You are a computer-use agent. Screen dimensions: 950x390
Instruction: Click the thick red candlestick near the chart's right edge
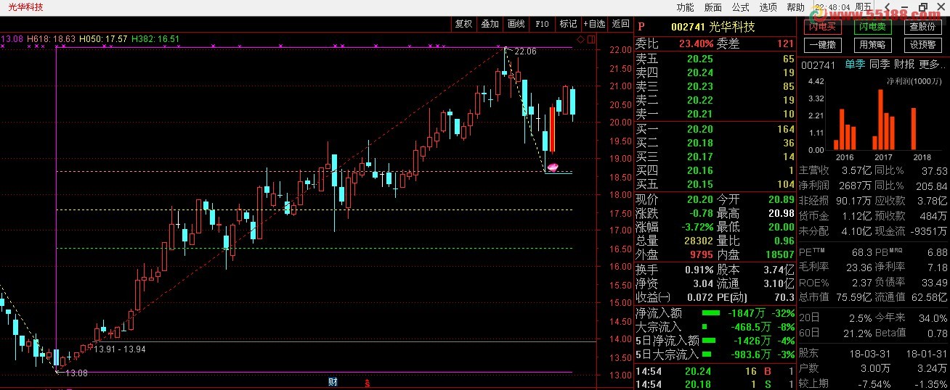point(553,130)
